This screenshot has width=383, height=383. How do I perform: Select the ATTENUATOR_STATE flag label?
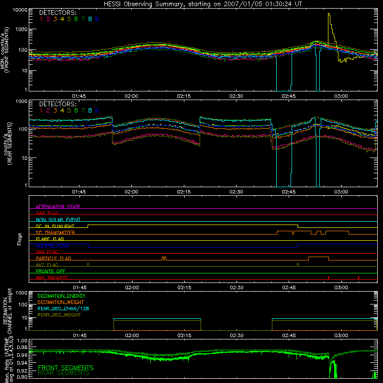click(58, 207)
